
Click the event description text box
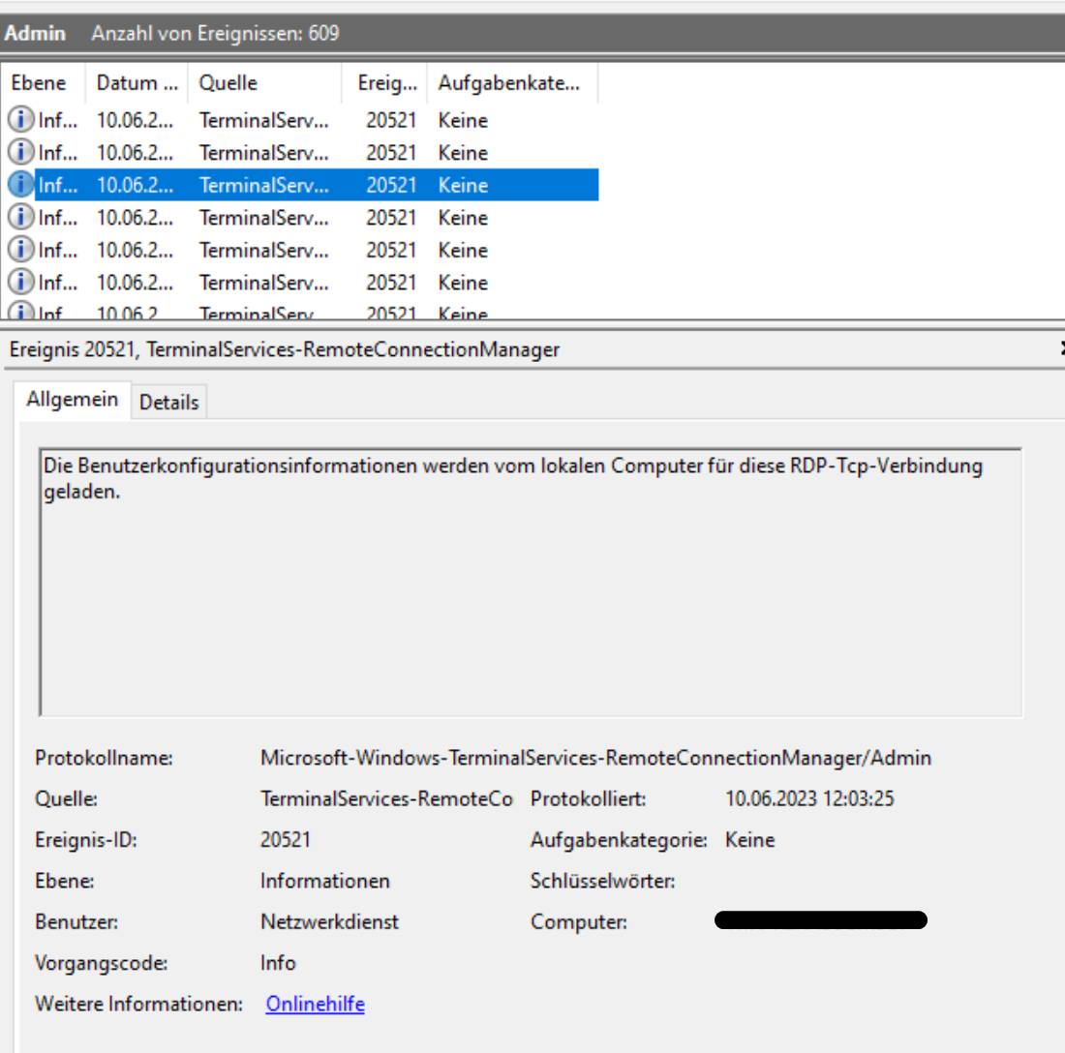click(532, 582)
